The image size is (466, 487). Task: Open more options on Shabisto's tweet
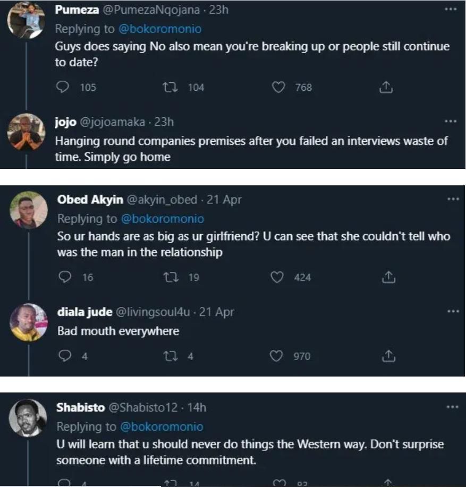pos(453,407)
